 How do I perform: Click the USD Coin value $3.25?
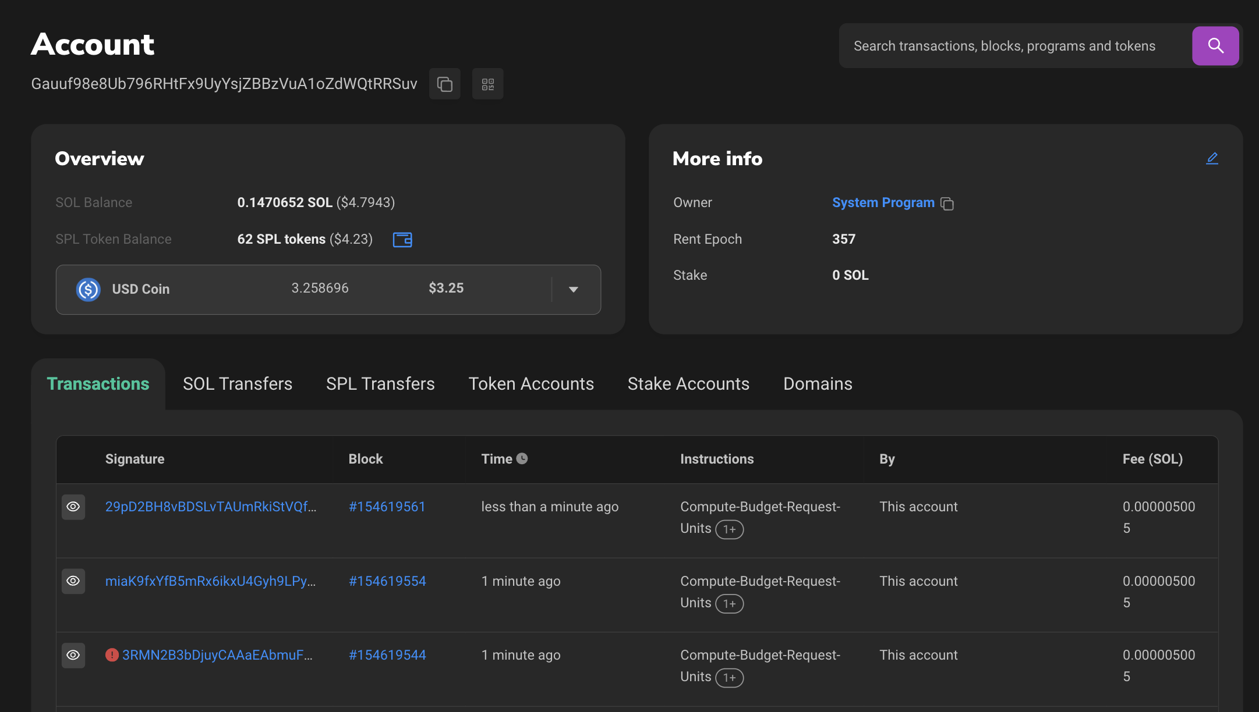tap(446, 288)
